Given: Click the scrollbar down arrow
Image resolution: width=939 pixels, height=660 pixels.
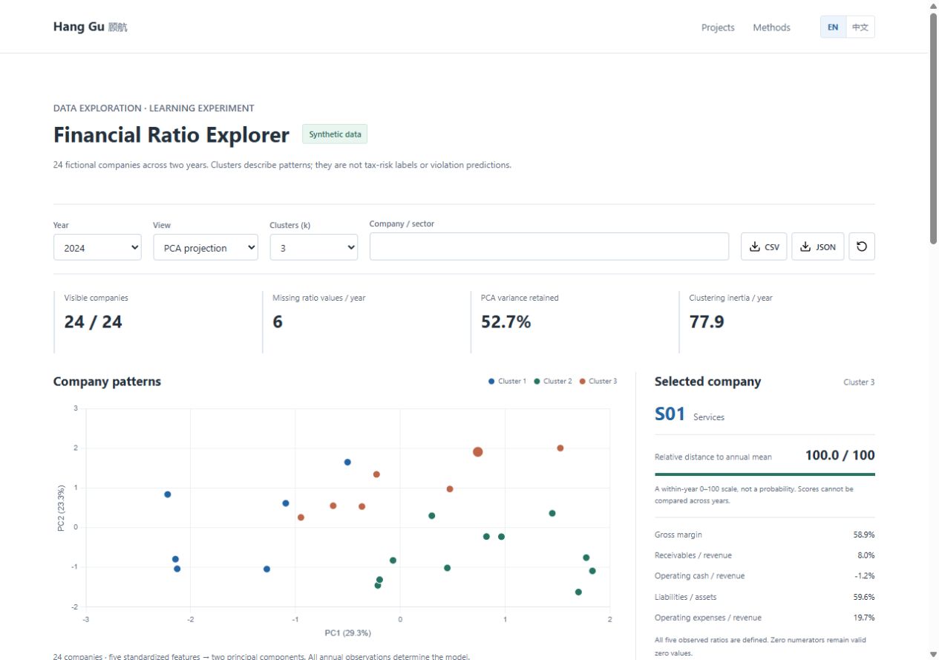Looking at the screenshot, I should [934, 654].
